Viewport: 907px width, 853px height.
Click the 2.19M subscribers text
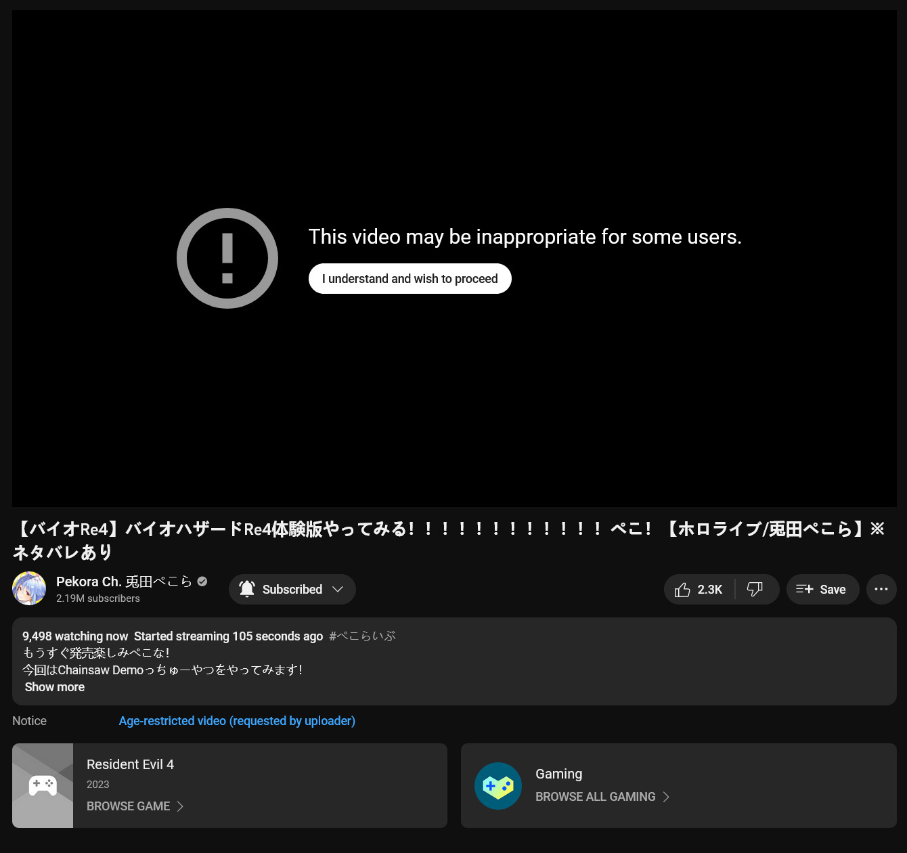[x=98, y=598]
